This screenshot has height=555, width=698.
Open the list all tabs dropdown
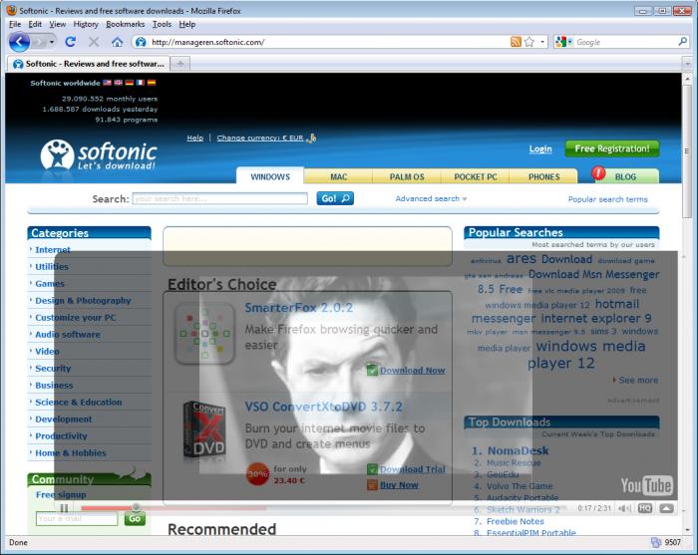688,64
